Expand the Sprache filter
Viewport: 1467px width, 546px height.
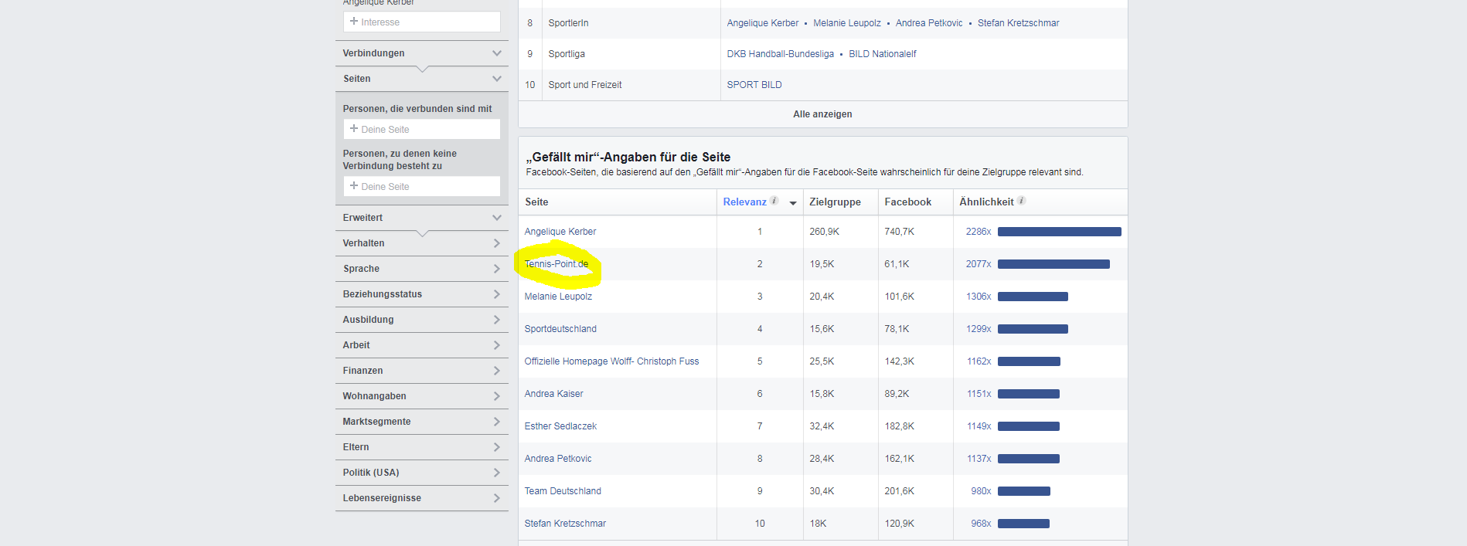422,269
